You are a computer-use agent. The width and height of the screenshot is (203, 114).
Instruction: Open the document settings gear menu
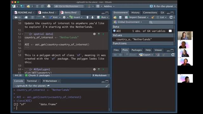pyautogui.click(x=64, y=17)
